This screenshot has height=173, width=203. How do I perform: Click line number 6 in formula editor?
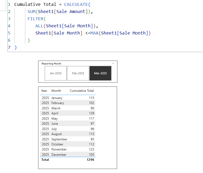point(9,40)
